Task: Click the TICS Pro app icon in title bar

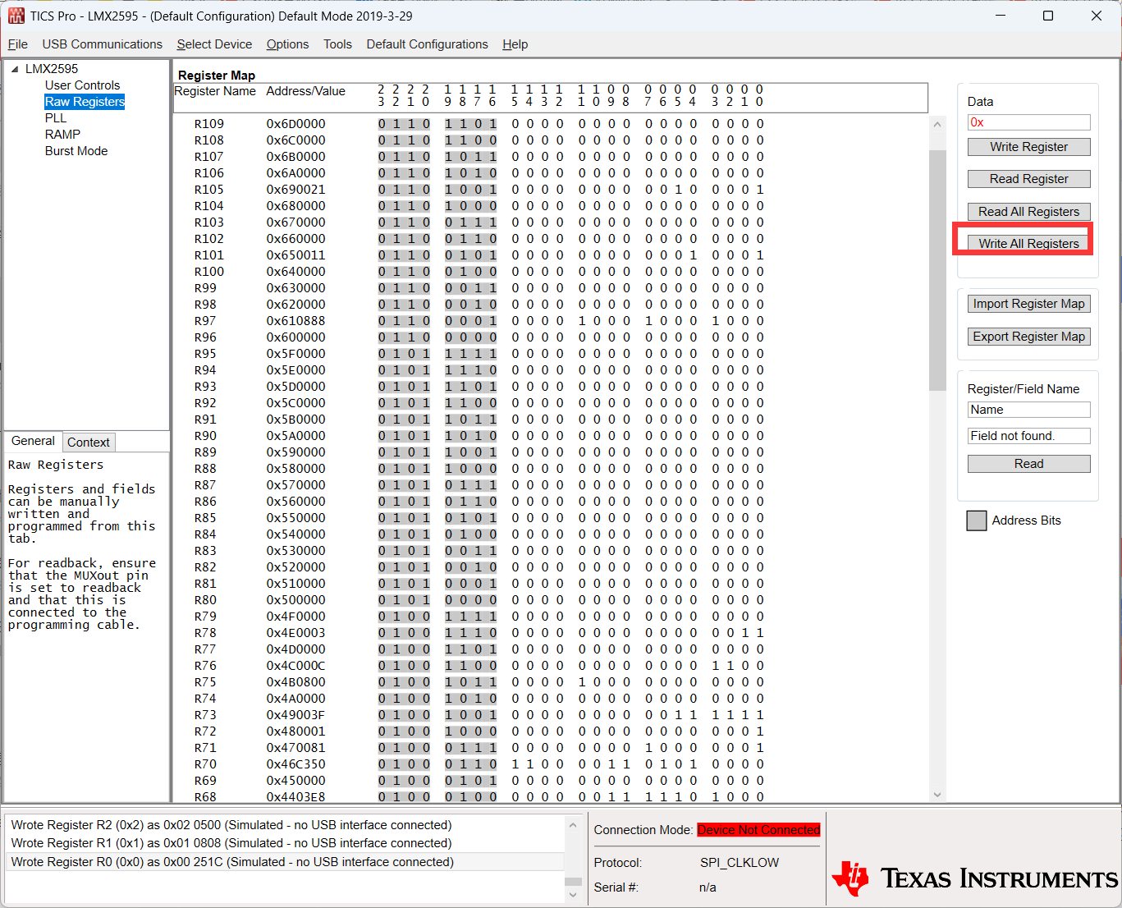Action: coord(16,16)
